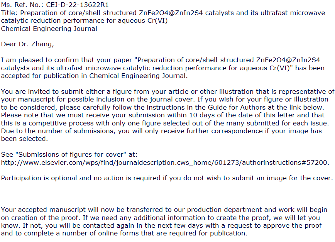Click the phrase 'online forms that are required'
Image resolution: width=335 pixels, height=242 pixels.
pos(149,234)
